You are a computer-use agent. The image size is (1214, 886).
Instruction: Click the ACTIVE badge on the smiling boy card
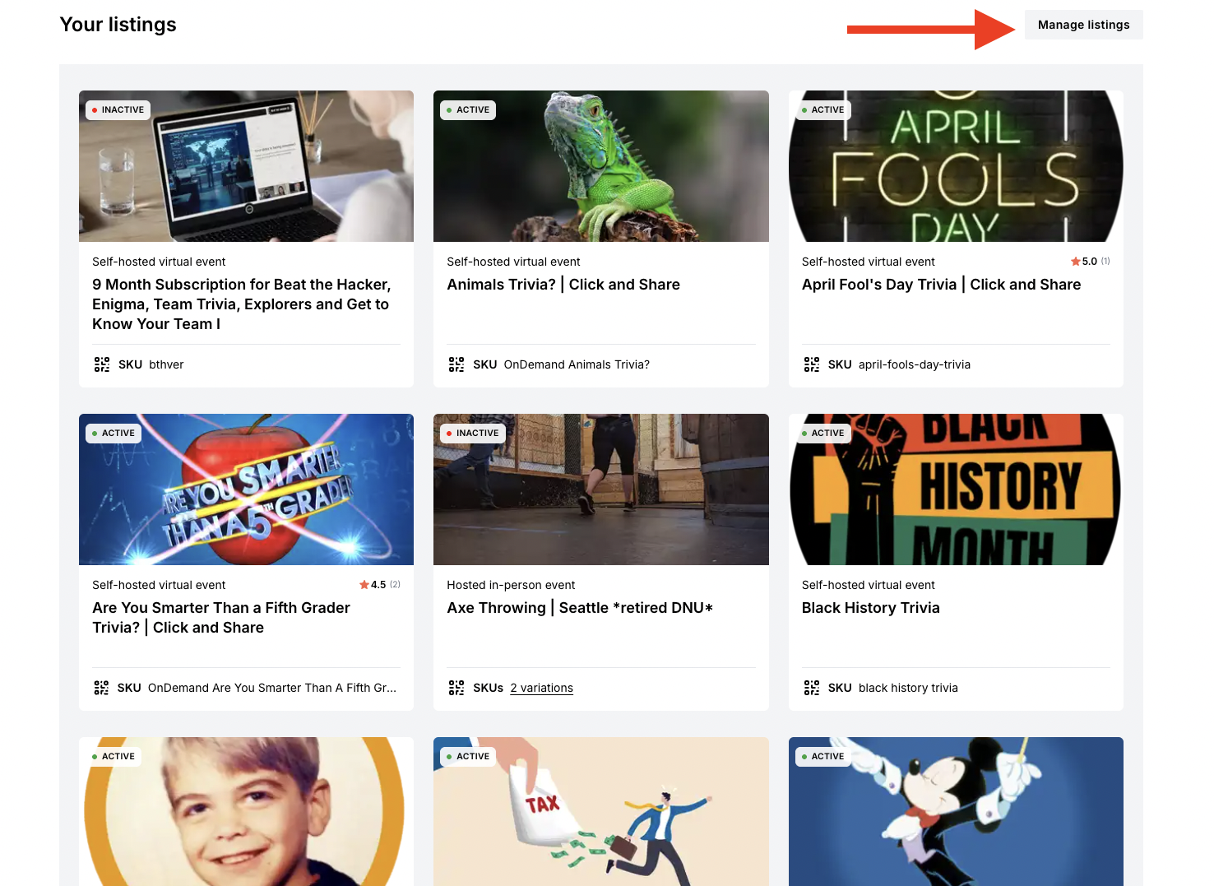pos(114,756)
